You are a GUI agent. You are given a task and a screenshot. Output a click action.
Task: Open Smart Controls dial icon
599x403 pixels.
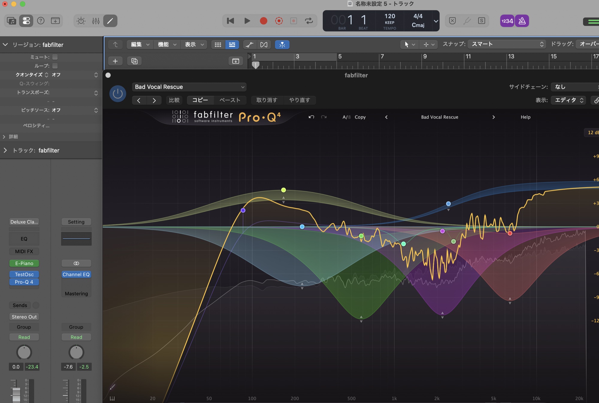81,21
